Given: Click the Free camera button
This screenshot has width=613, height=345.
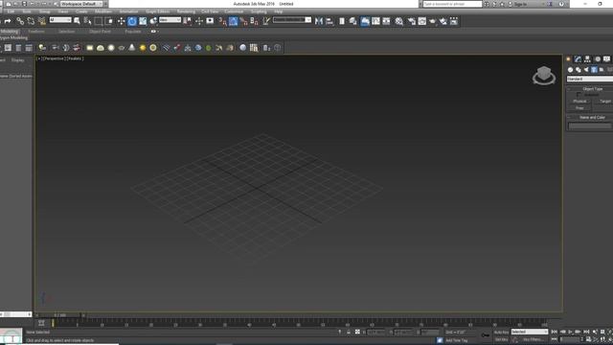Looking at the screenshot, I should [x=579, y=108].
